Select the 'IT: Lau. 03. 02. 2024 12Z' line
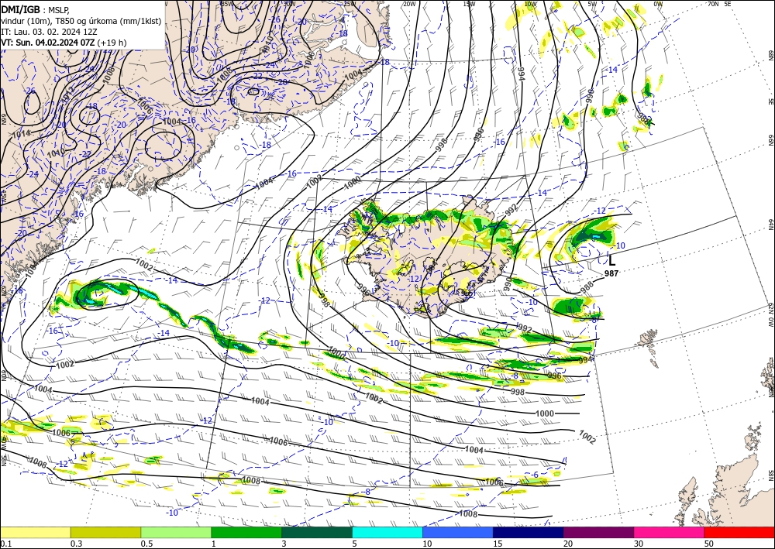775x549 pixels. point(49,32)
